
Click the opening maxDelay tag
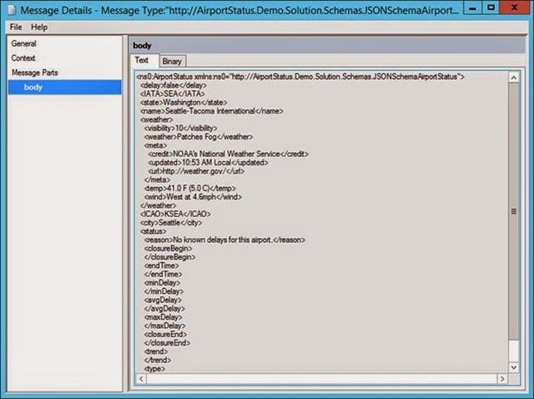pos(164,317)
